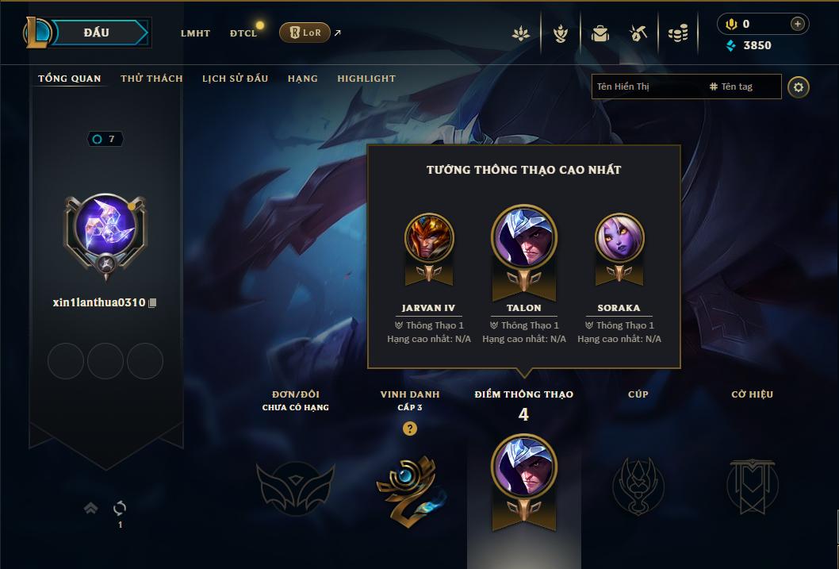Open the HIGHLIGHT tab
The image size is (839, 569).
[x=366, y=79]
